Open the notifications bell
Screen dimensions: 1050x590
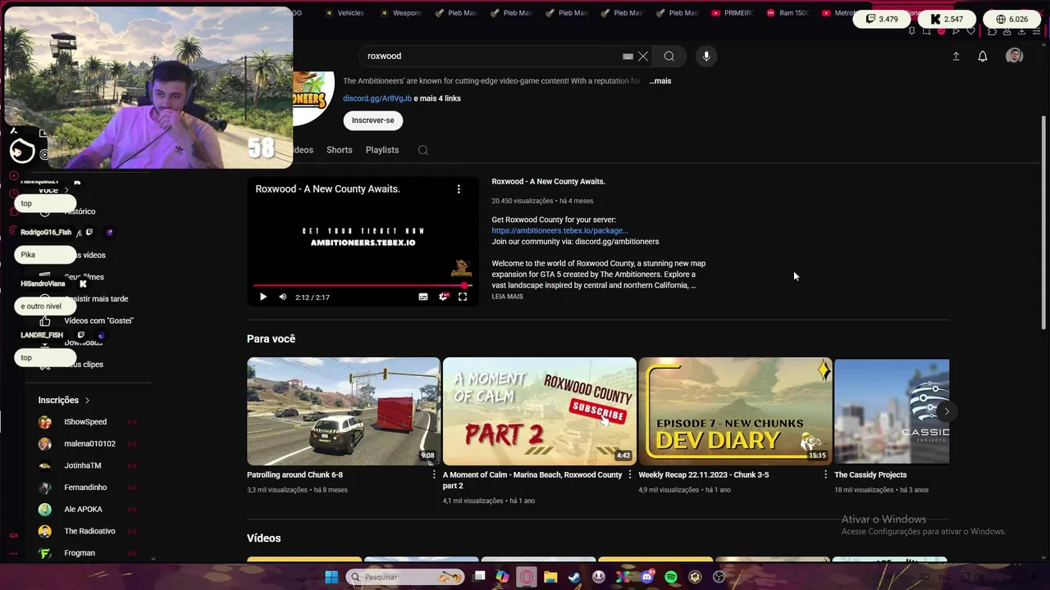point(983,57)
